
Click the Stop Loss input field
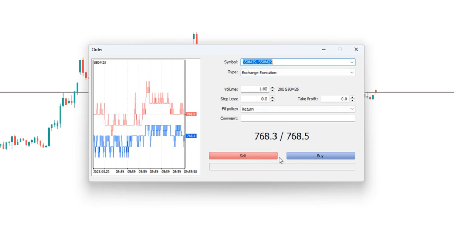point(255,99)
